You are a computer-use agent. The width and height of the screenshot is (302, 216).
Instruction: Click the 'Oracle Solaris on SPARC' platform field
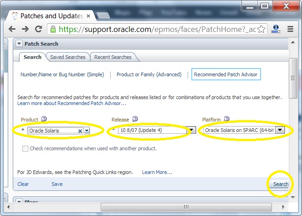click(x=240, y=130)
